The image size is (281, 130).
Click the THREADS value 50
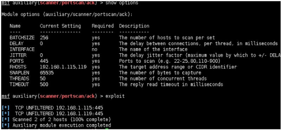(43, 78)
